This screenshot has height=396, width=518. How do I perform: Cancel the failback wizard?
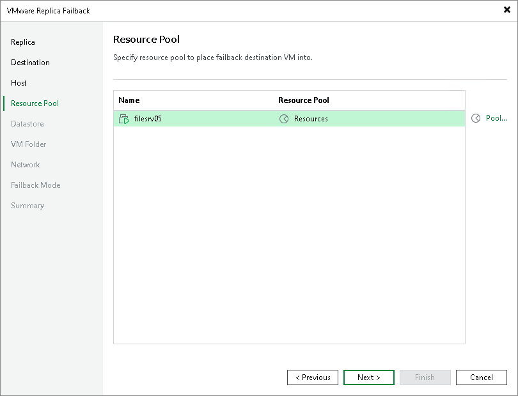tap(482, 377)
